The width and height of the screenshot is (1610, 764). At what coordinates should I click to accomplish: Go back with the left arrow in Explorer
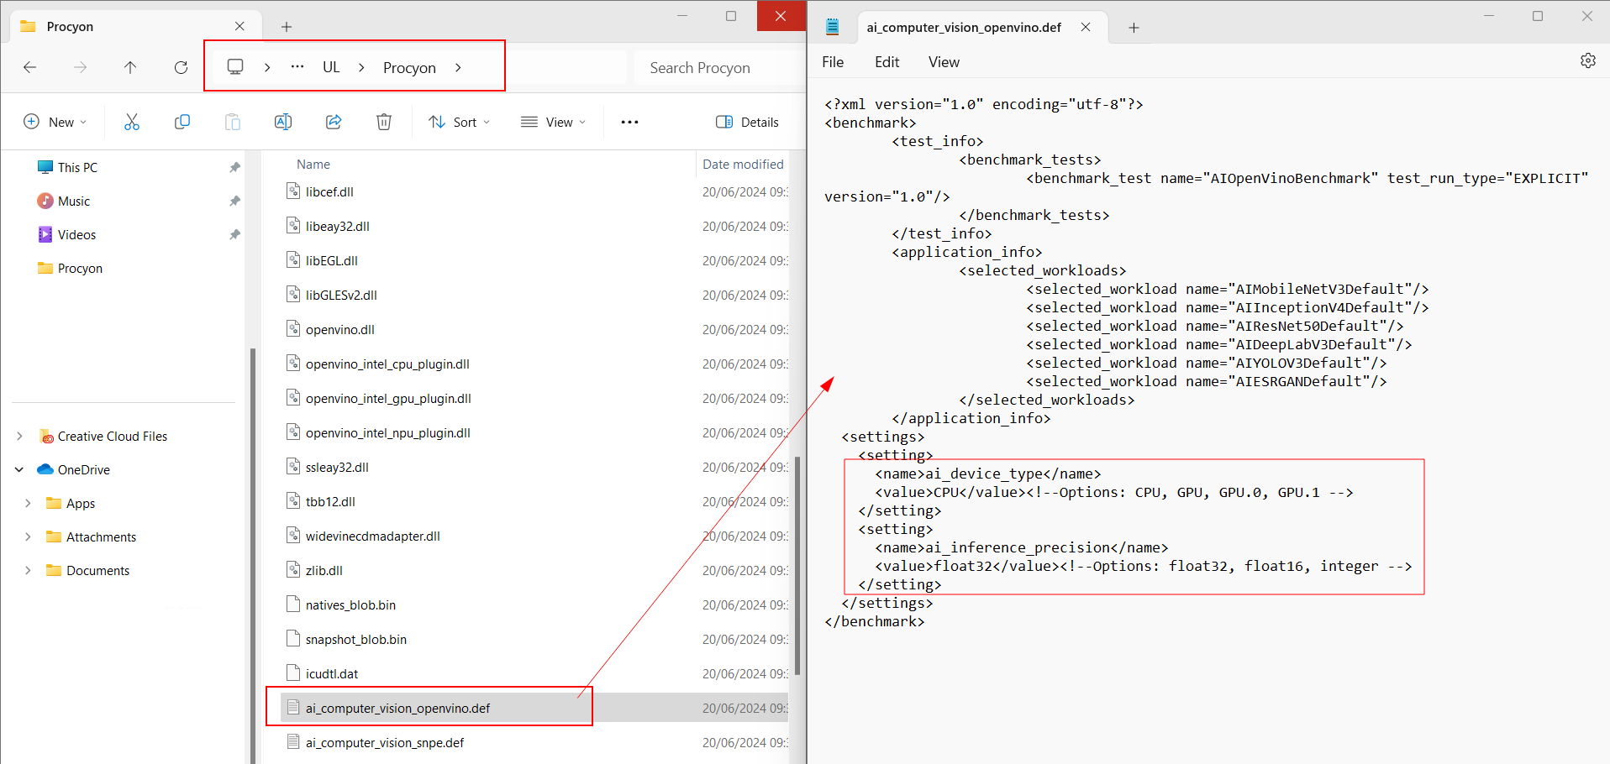30,67
